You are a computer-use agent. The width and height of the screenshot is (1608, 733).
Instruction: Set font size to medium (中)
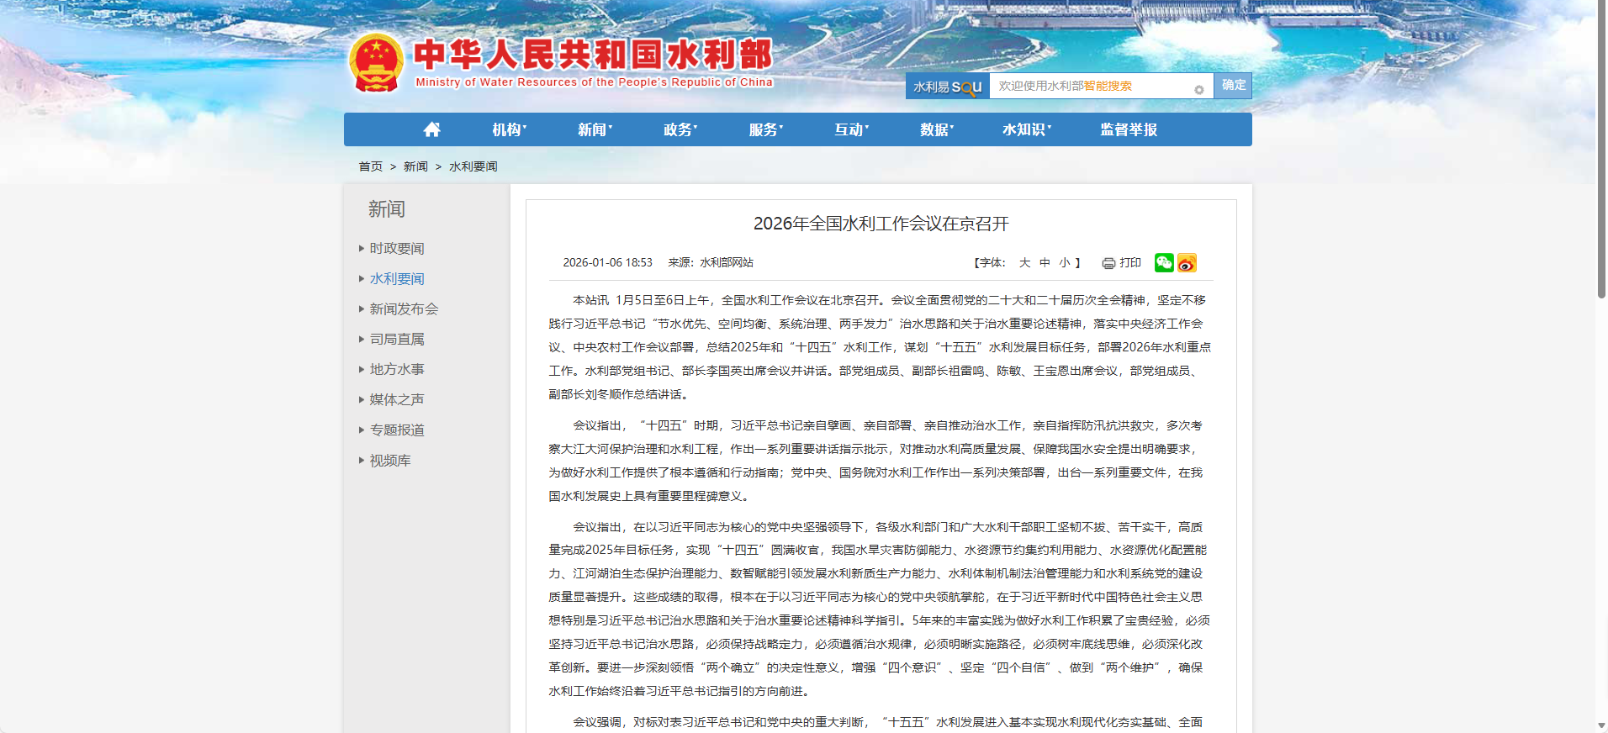coord(1045,263)
